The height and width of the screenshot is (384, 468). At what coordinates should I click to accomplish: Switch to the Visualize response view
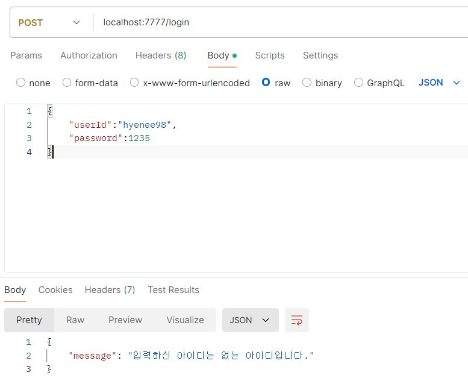point(185,320)
